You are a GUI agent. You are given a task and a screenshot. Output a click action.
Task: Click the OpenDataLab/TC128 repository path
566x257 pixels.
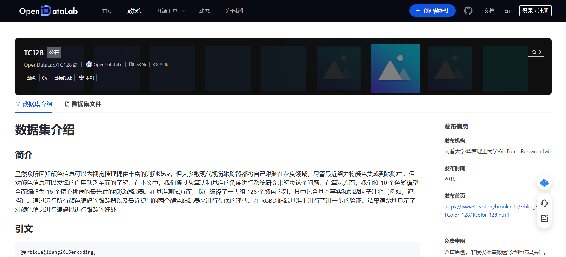48,65
